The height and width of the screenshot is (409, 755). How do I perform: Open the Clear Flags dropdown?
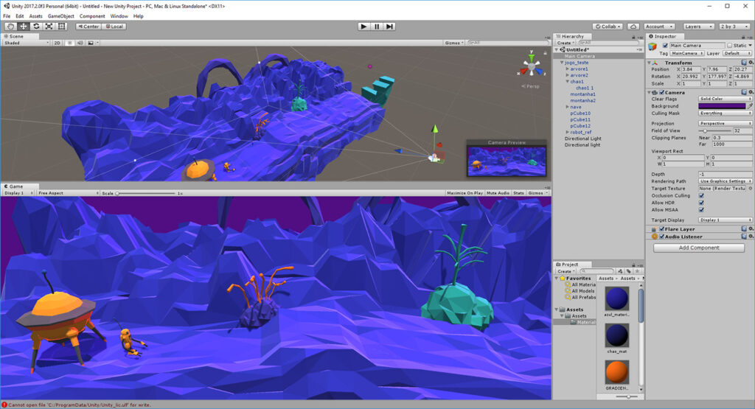click(x=725, y=99)
